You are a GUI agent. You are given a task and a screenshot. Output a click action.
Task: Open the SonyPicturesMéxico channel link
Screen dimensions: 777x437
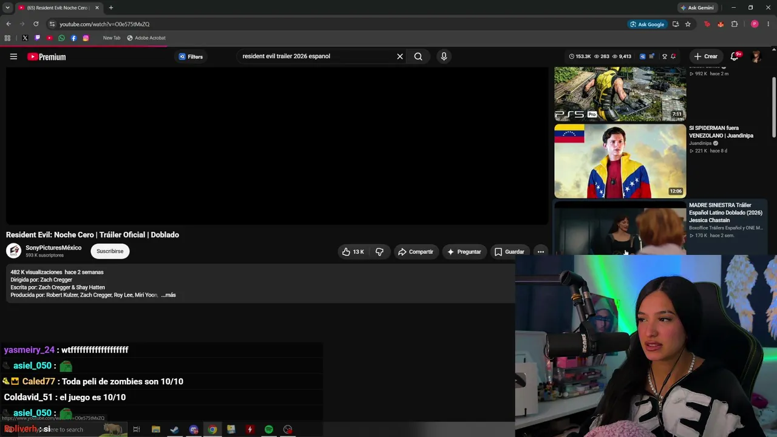[53, 248]
